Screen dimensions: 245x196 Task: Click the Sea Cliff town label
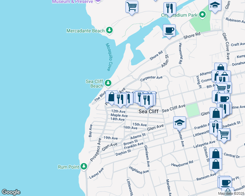pos(149,111)
